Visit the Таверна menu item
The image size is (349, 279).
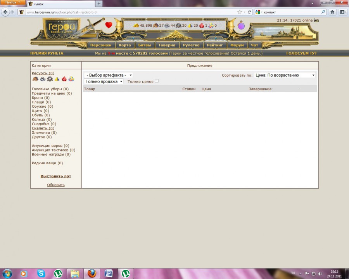(167, 45)
